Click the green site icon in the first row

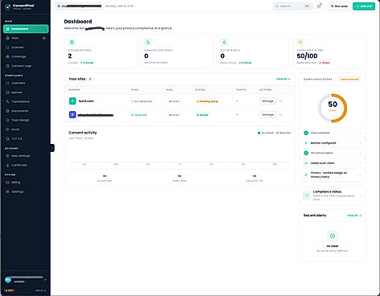pyautogui.click(x=72, y=101)
